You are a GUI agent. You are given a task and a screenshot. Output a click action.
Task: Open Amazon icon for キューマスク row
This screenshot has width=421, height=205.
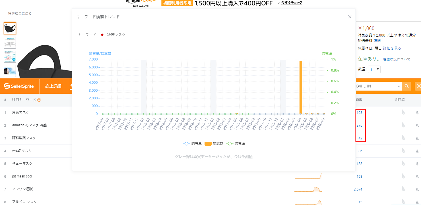[x=417, y=164]
